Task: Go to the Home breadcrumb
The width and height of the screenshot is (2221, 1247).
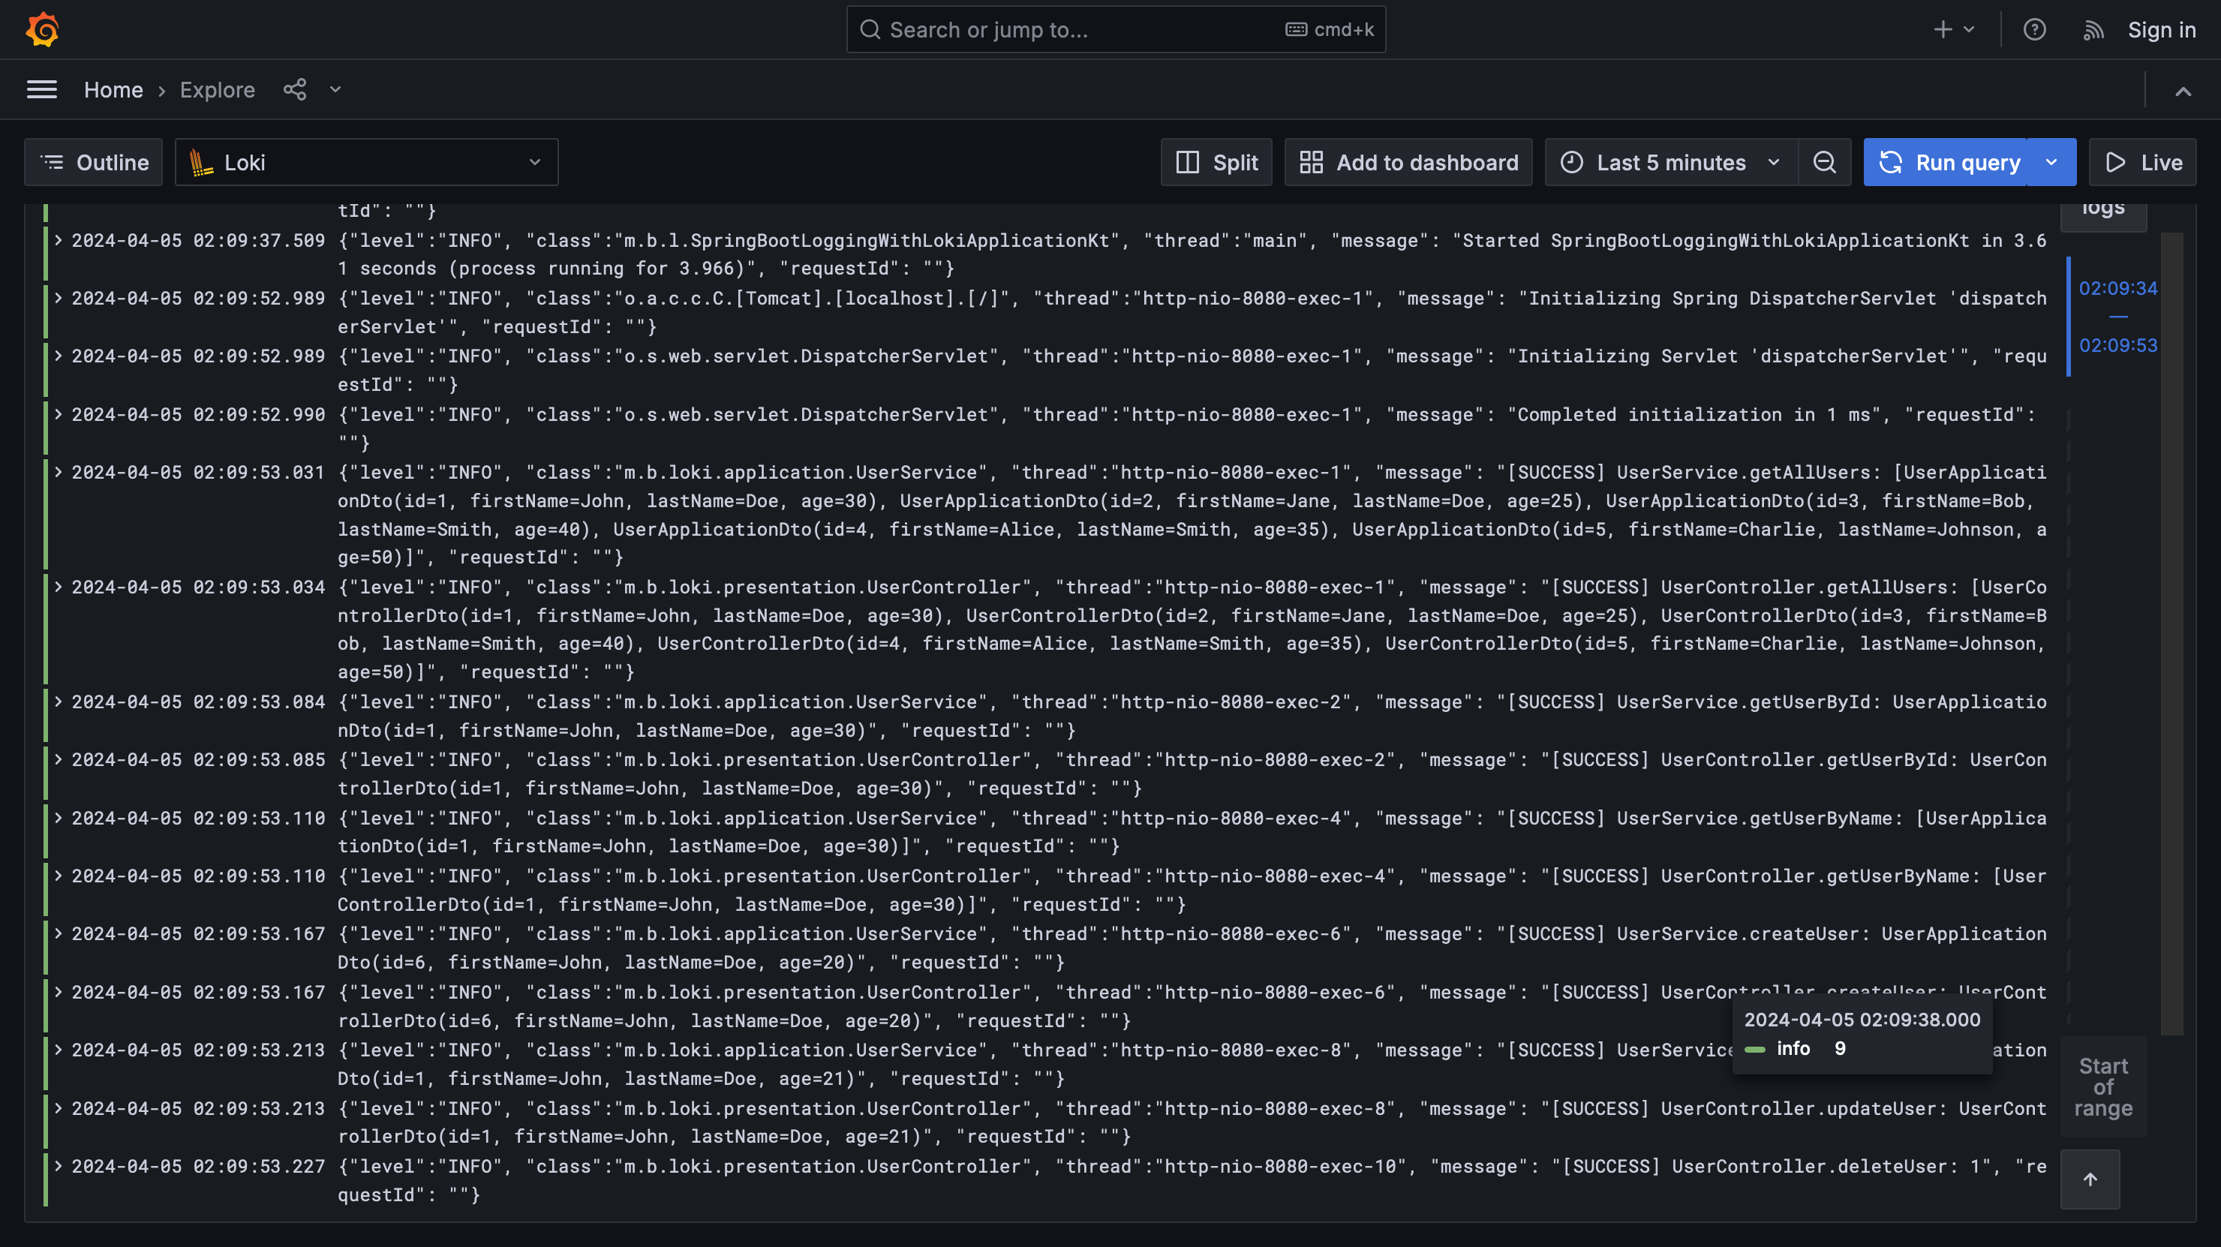Action: [x=113, y=90]
